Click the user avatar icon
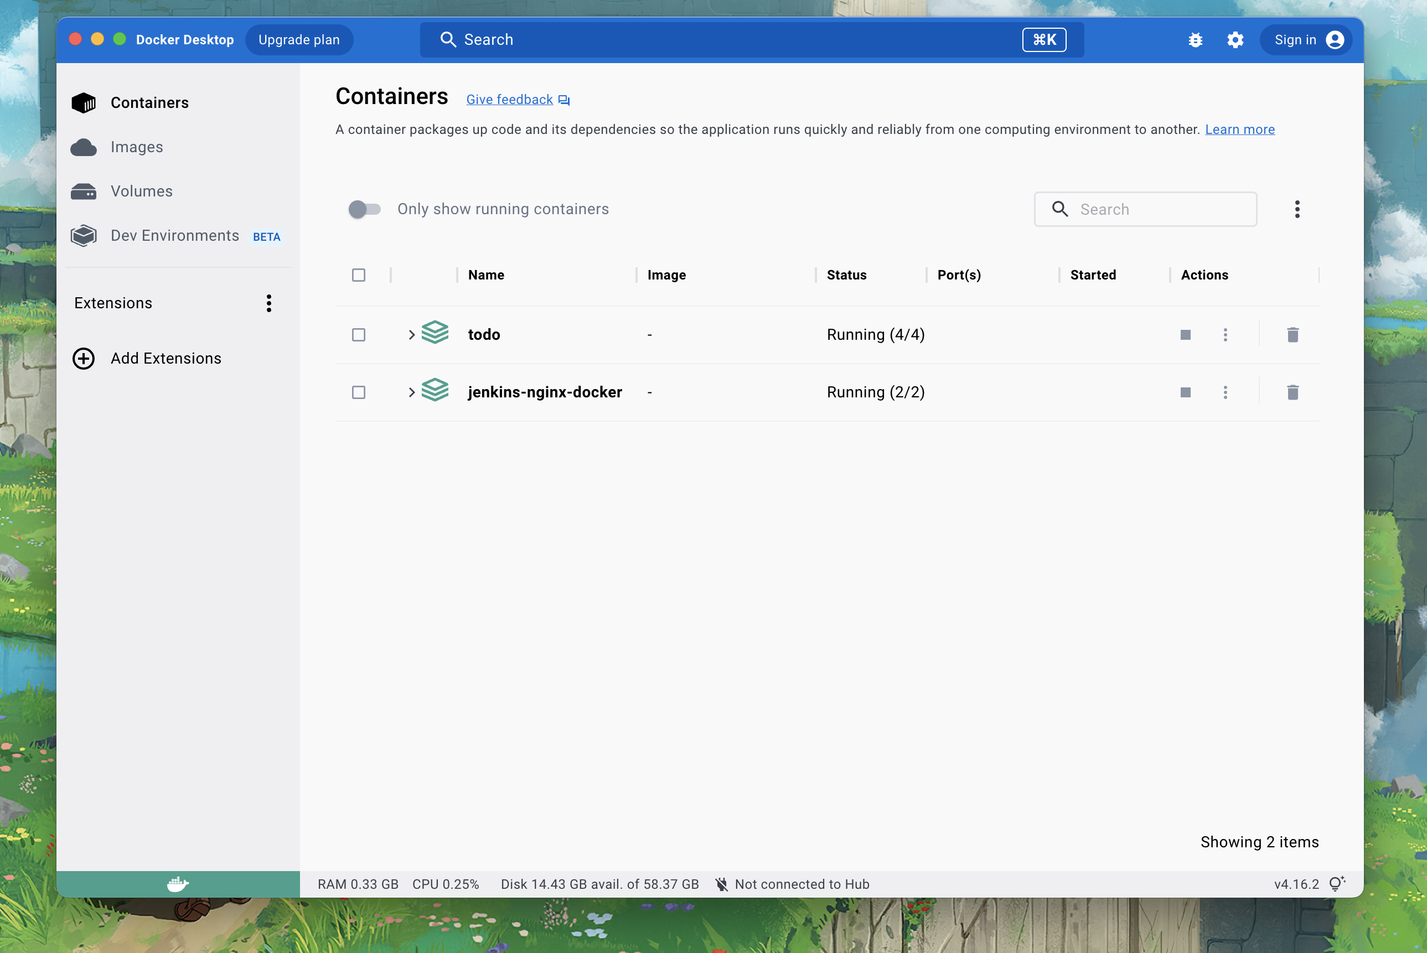The image size is (1427, 953). point(1335,40)
